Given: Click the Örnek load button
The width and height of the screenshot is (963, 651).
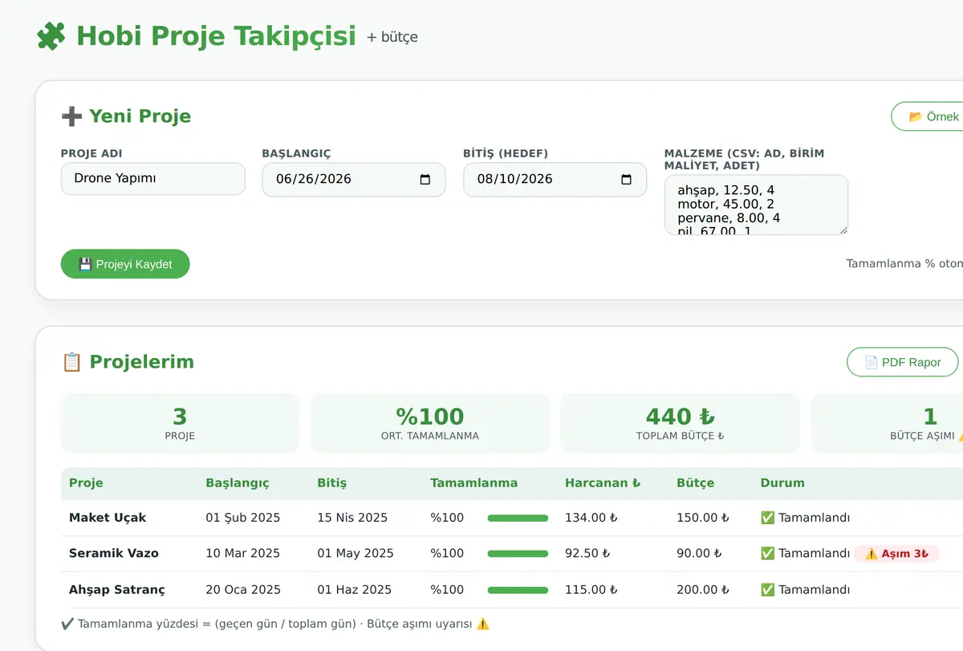Looking at the screenshot, I should (927, 116).
